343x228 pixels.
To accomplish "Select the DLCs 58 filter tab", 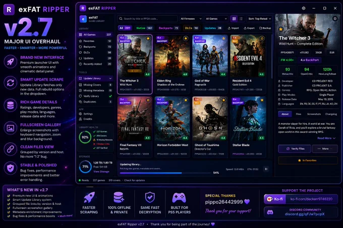I will (191, 28).
